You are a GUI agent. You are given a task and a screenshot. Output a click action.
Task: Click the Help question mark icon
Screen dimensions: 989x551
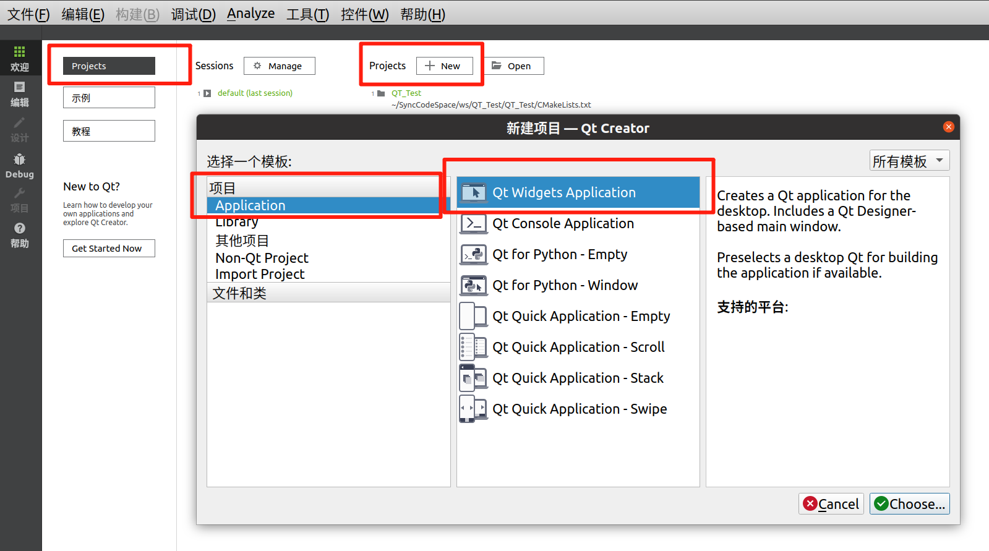coord(19,229)
